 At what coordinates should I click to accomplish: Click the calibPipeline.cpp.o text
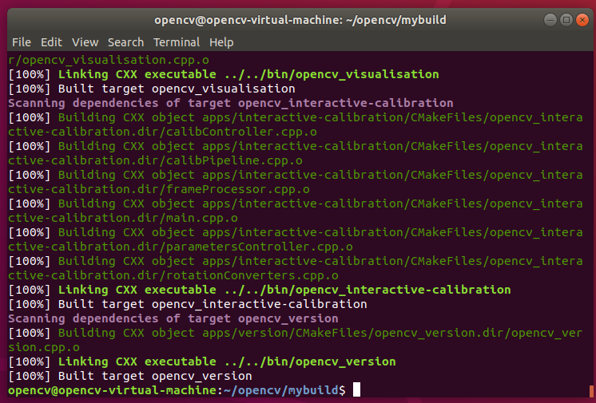point(234,160)
